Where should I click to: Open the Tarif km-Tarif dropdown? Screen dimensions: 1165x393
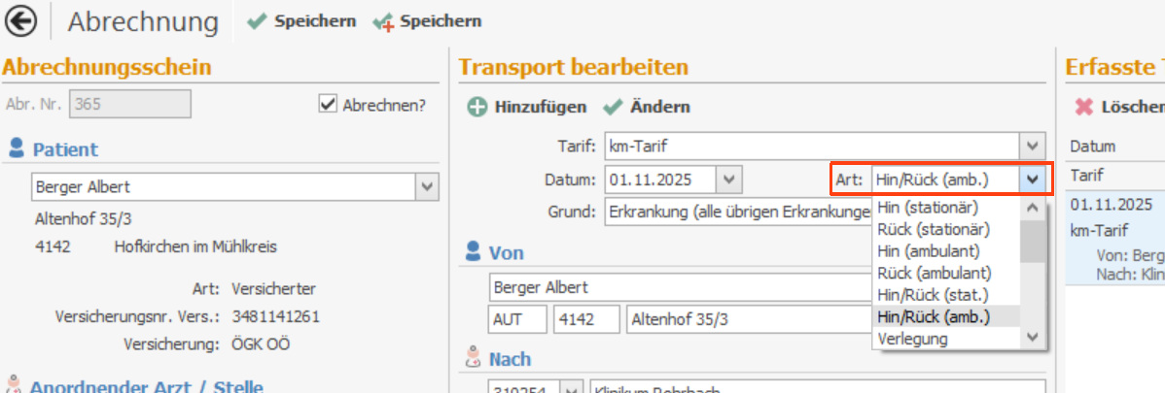tap(1033, 147)
